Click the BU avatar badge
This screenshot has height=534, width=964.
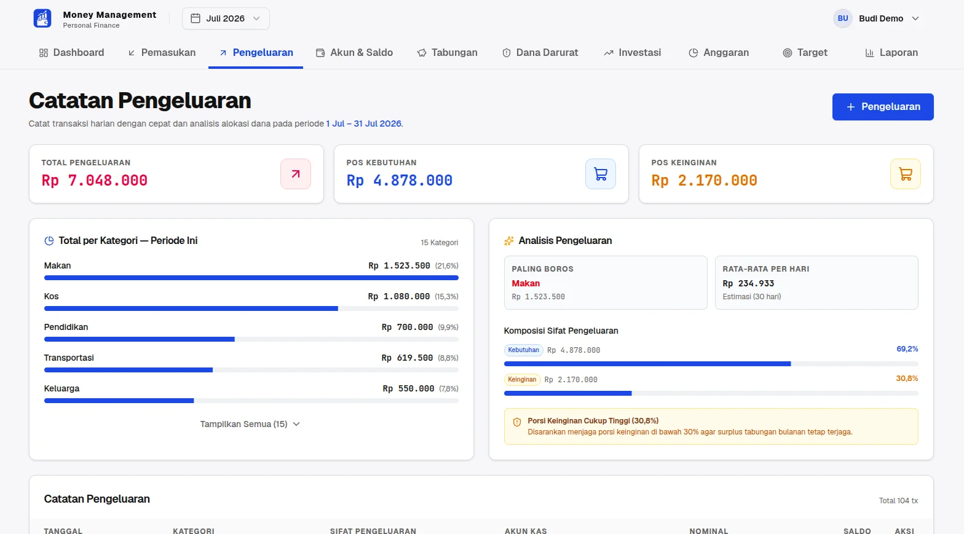[843, 18]
